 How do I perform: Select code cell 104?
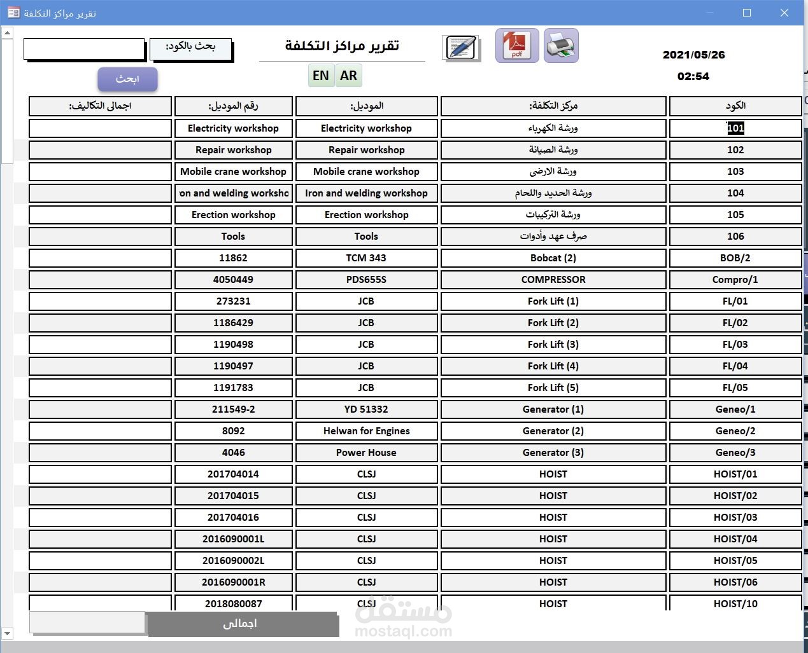(735, 193)
